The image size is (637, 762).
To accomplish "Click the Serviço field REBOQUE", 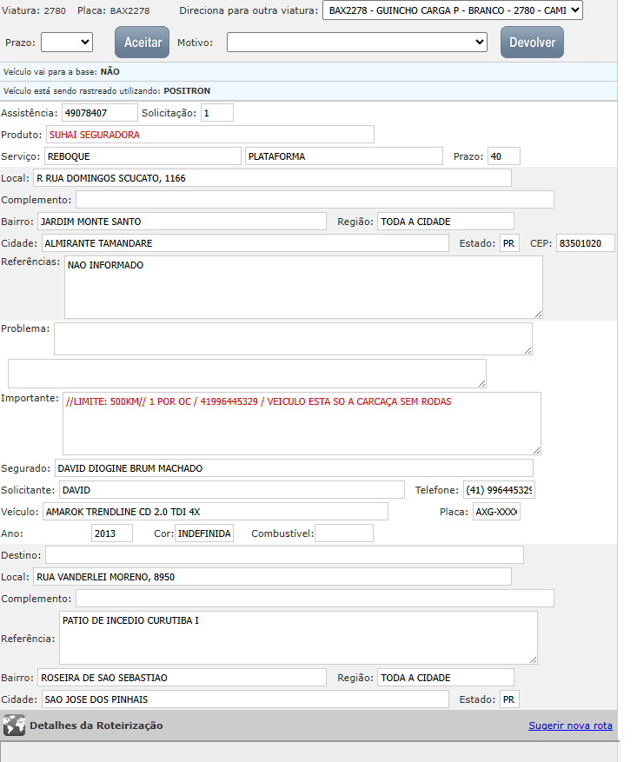I will point(143,156).
